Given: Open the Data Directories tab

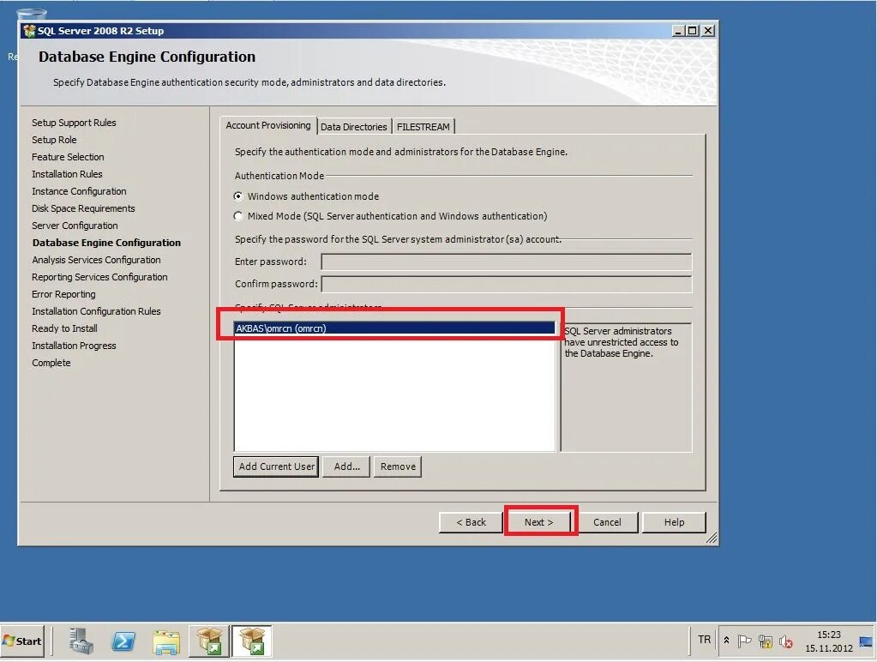Looking at the screenshot, I should [x=354, y=127].
